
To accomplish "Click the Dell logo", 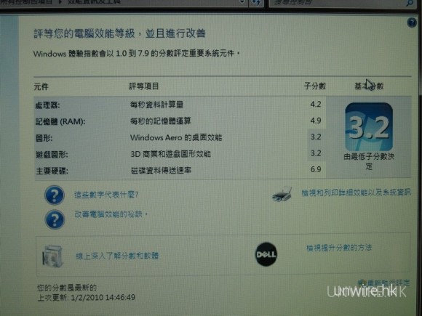I will pos(266,254).
